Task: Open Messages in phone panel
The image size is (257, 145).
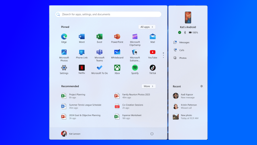Action: click(x=182, y=42)
